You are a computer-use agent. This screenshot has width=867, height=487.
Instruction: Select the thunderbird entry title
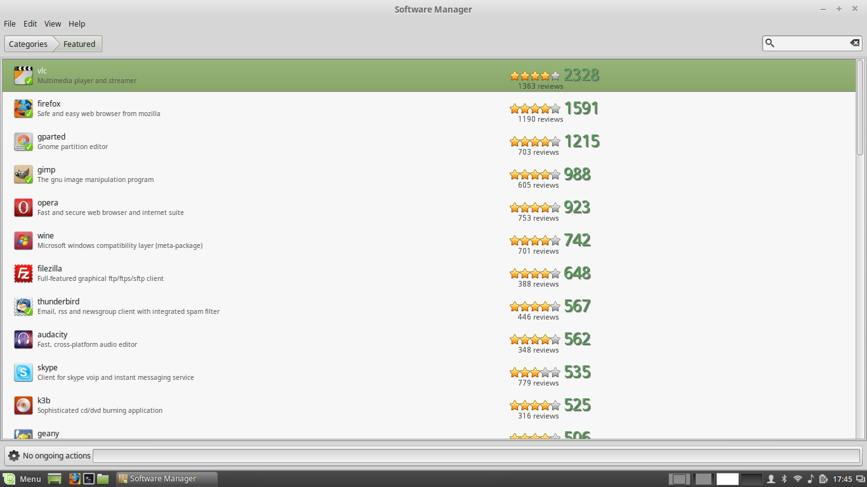58,301
